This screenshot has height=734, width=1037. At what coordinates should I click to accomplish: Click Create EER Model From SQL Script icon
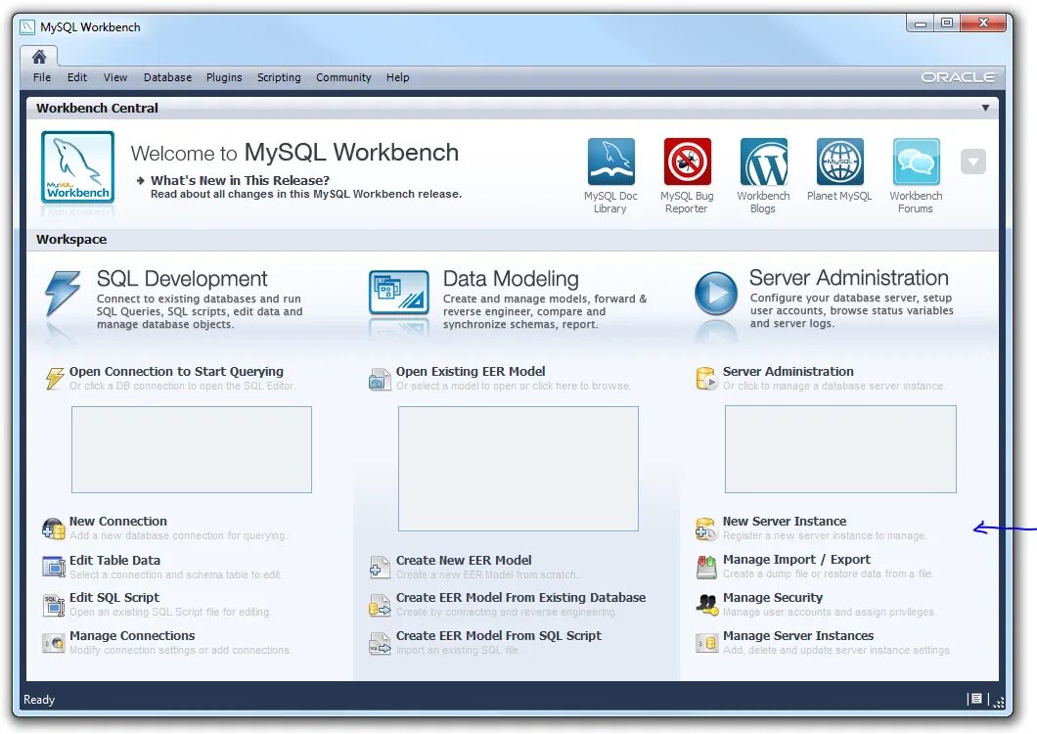[380, 643]
